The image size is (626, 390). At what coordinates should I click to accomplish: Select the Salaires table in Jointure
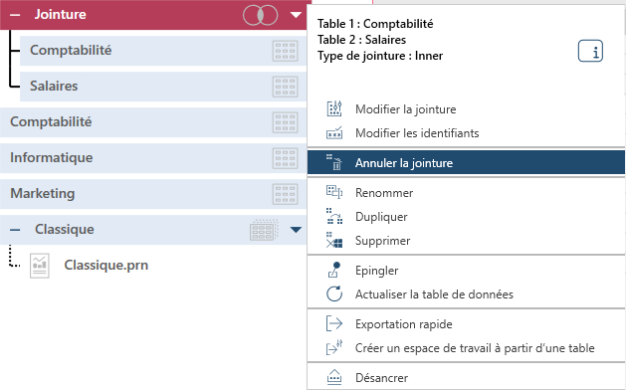[x=163, y=87]
